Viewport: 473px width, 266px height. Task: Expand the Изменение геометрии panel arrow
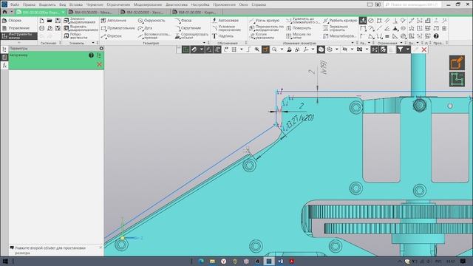click(353, 43)
